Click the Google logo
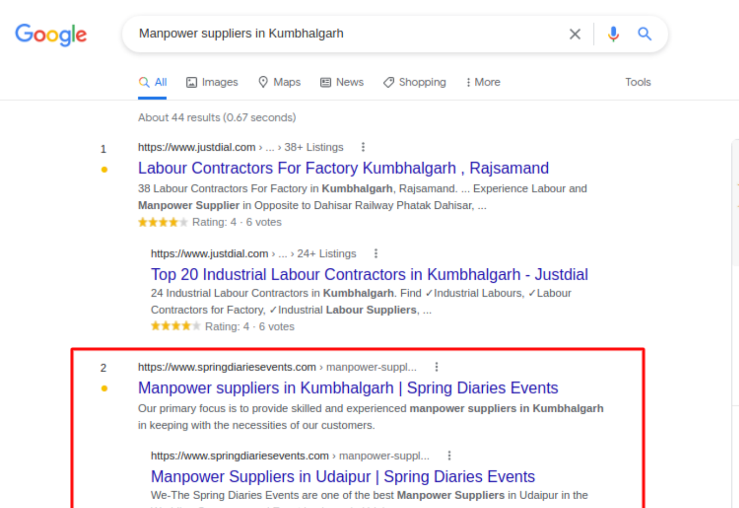Viewport: 739px width, 508px height. click(x=51, y=34)
